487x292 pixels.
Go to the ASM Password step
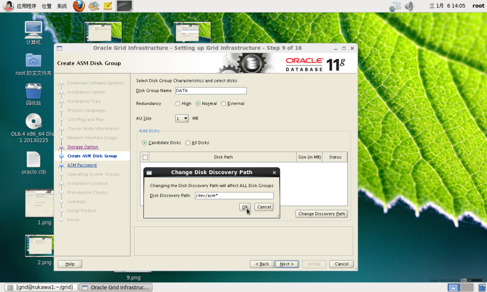(82, 165)
